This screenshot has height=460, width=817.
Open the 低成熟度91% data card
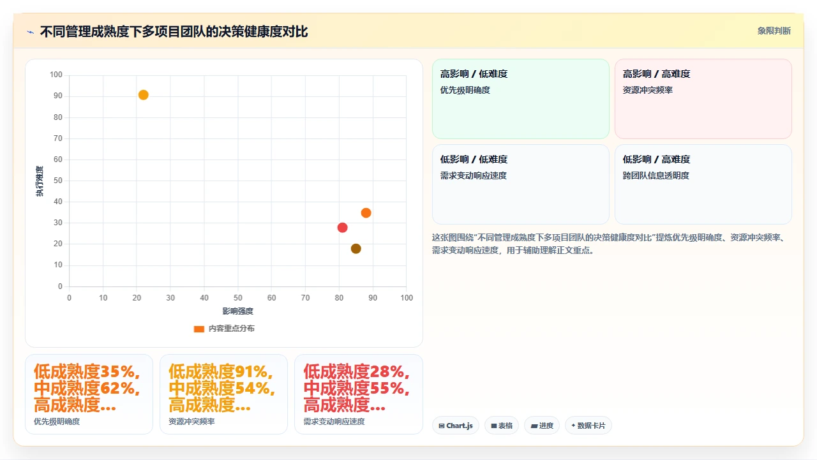coord(223,394)
